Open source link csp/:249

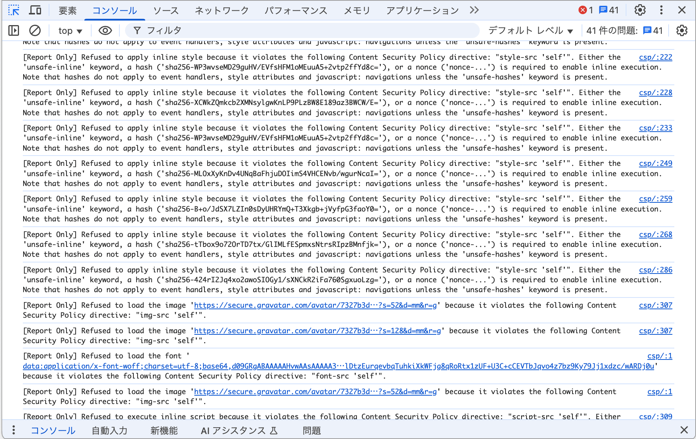click(655, 163)
